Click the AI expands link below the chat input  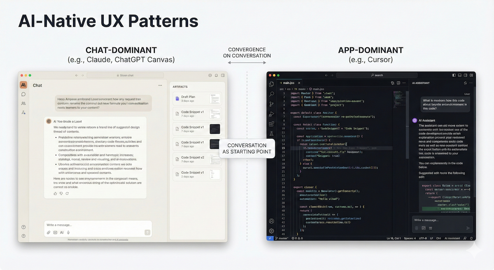pos(122,239)
